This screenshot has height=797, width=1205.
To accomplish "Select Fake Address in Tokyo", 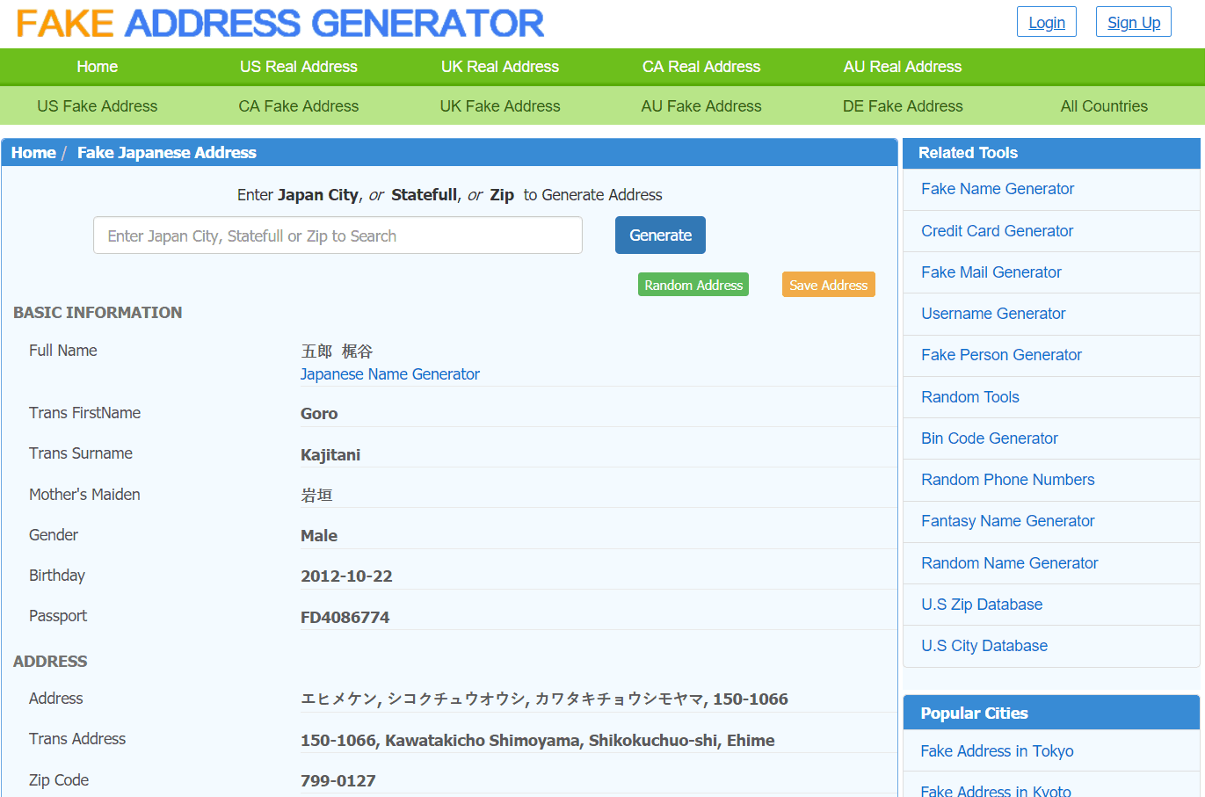I will tap(997, 751).
